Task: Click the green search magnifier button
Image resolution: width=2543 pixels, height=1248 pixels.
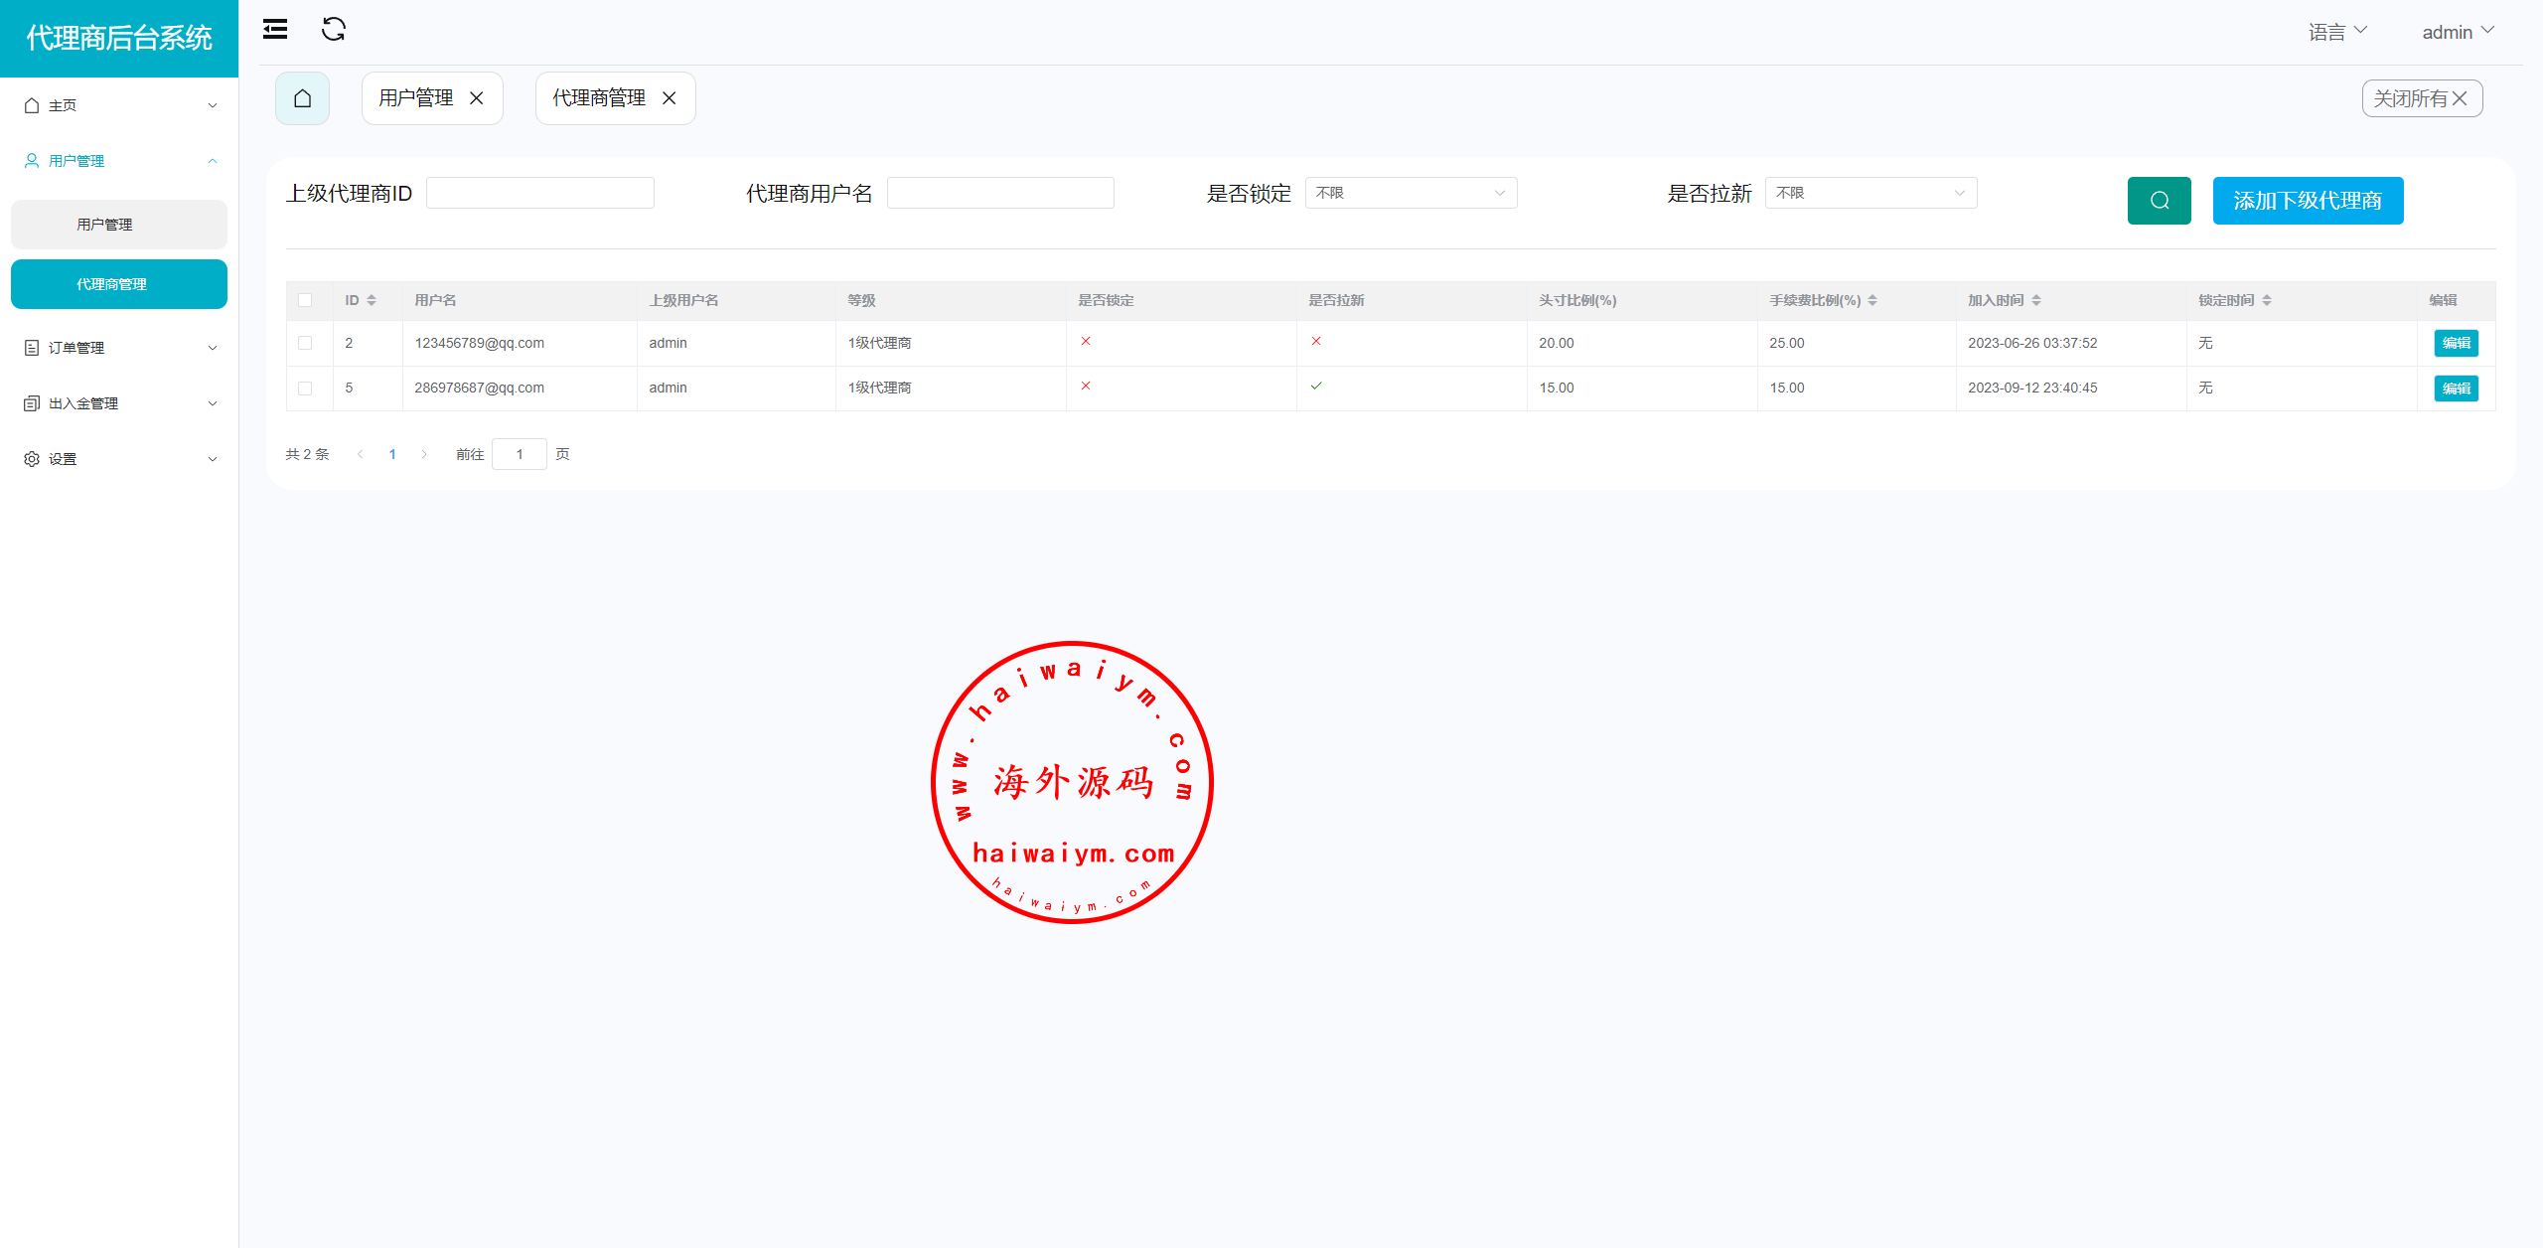Action: (2159, 201)
